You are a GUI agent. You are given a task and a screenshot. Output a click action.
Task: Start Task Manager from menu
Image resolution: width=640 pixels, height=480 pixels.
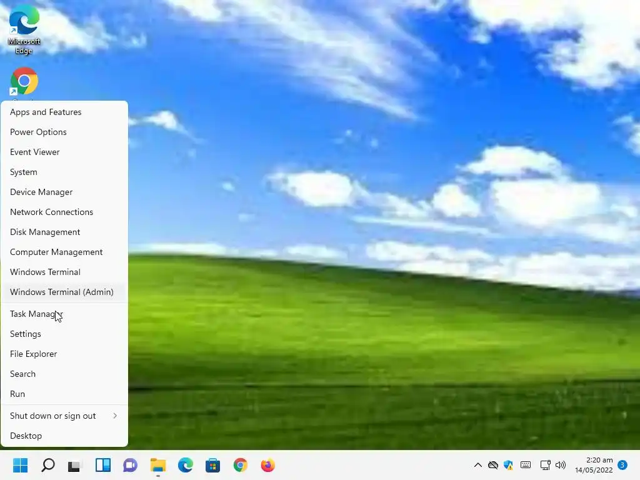(64, 314)
